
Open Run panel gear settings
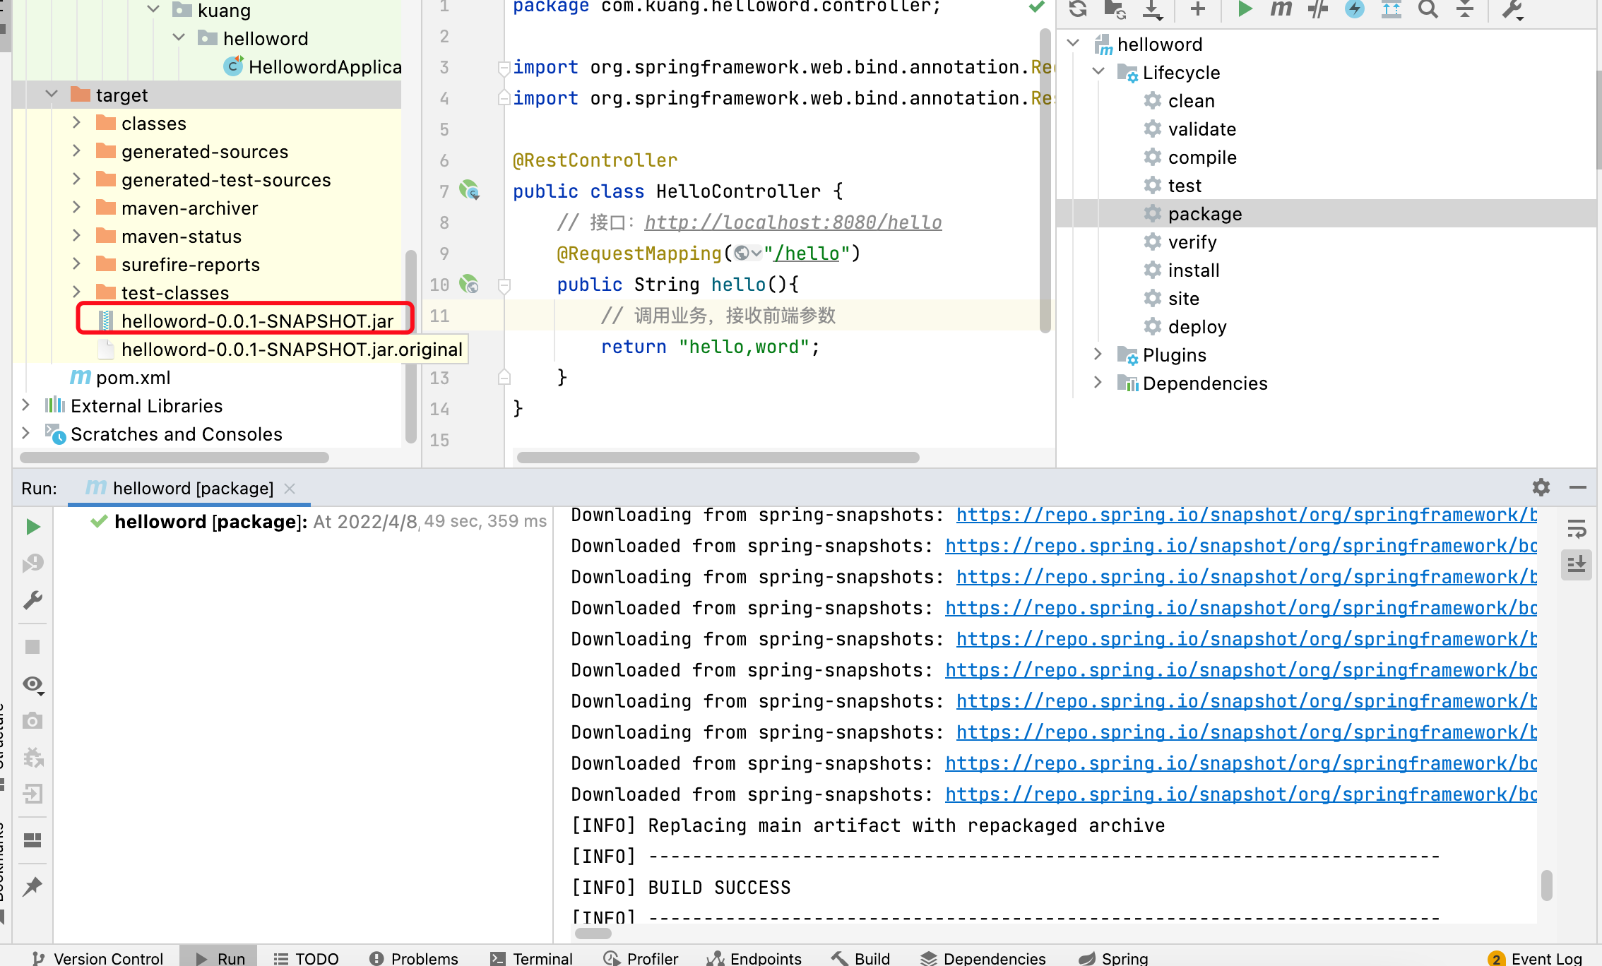(1541, 487)
